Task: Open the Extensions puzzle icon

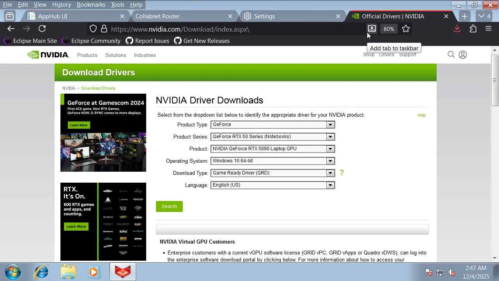Action: [473, 28]
